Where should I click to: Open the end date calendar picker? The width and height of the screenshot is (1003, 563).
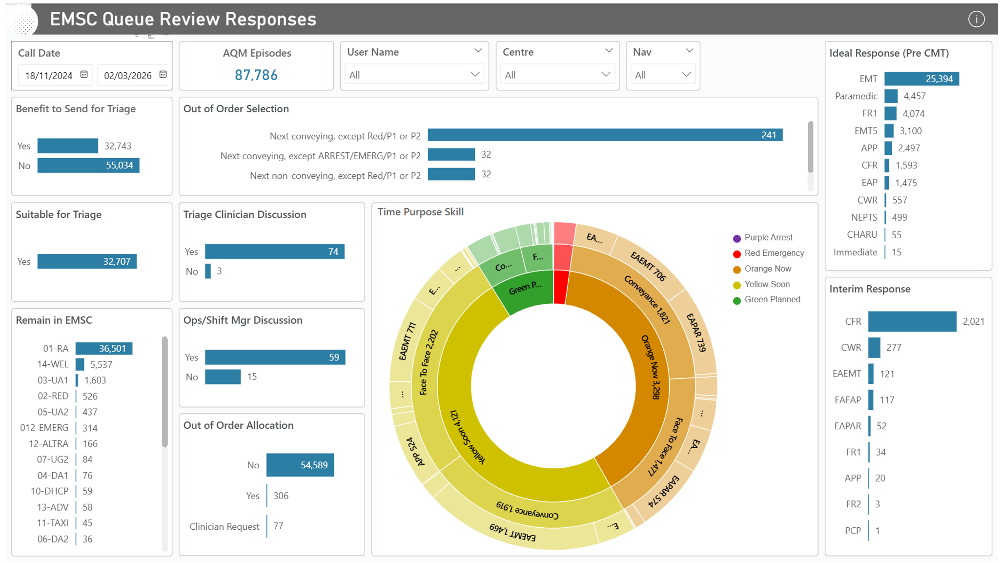click(163, 75)
